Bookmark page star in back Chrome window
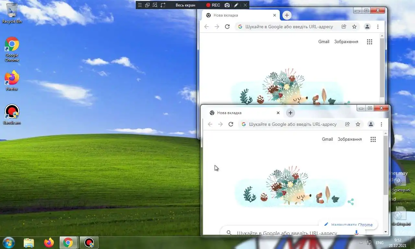Viewport: 415px width, 249px height. [354, 27]
